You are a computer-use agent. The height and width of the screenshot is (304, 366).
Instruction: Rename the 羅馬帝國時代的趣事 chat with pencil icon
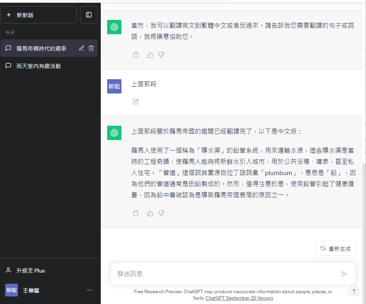[x=82, y=48]
